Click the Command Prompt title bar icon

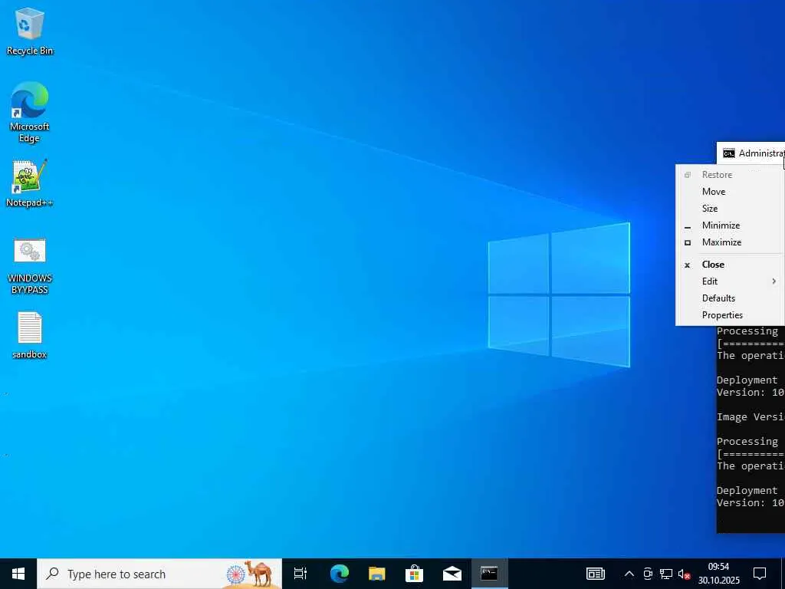tap(729, 153)
